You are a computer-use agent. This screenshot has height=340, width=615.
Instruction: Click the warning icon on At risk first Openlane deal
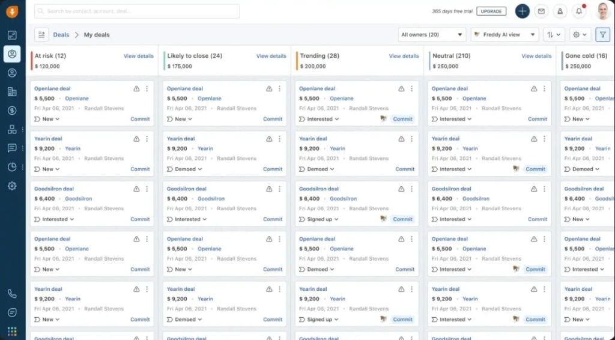136,89
